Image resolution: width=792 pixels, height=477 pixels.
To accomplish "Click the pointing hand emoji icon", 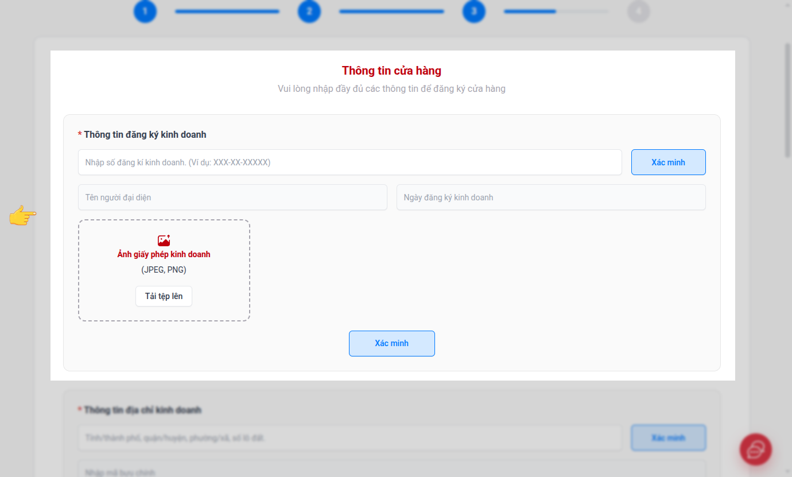I will (x=23, y=216).
